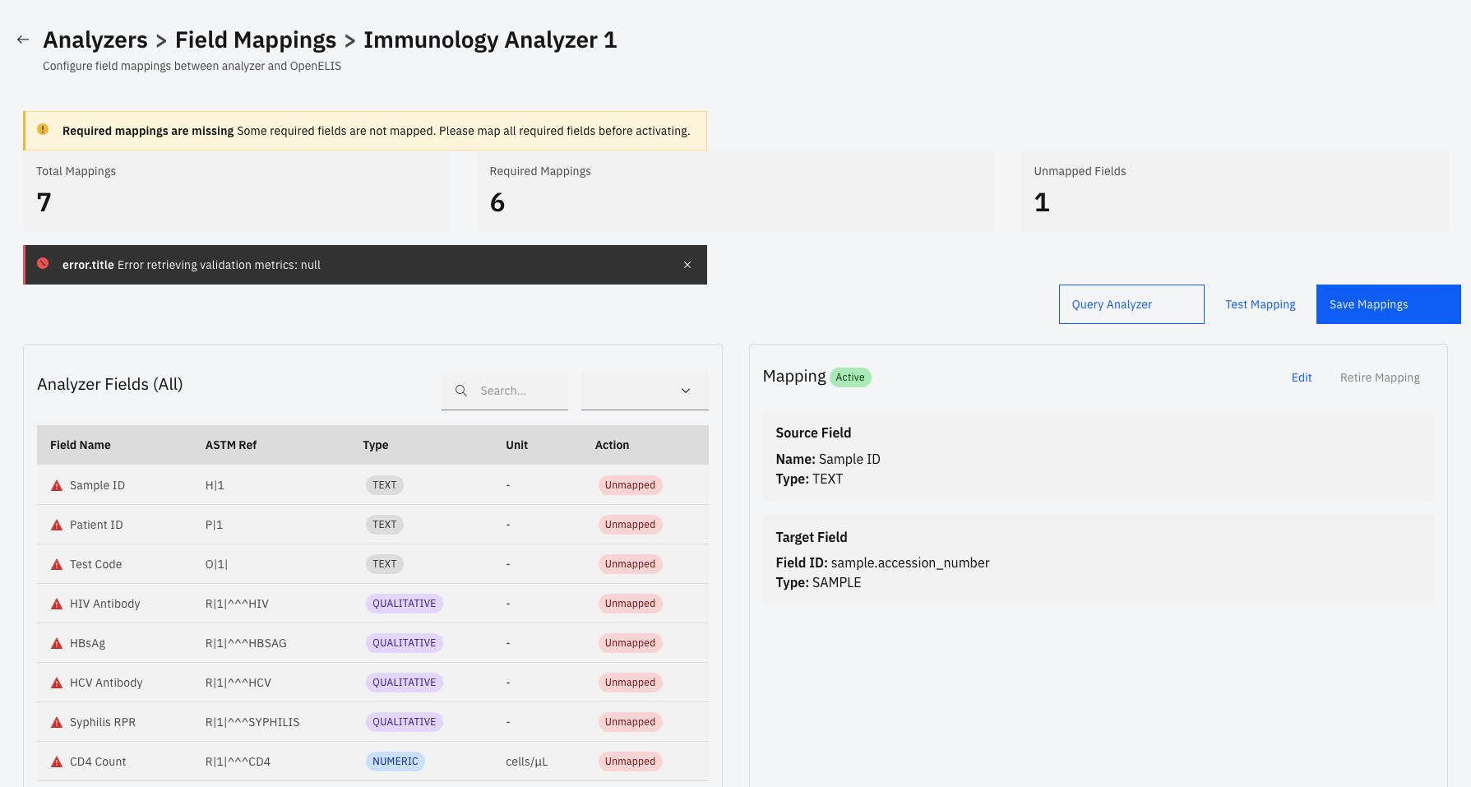Click the Immunology Analyzer 1 breadcrumb title
Image resolution: width=1471 pixels, height=787 pixels.
click(x=490, y=39)
